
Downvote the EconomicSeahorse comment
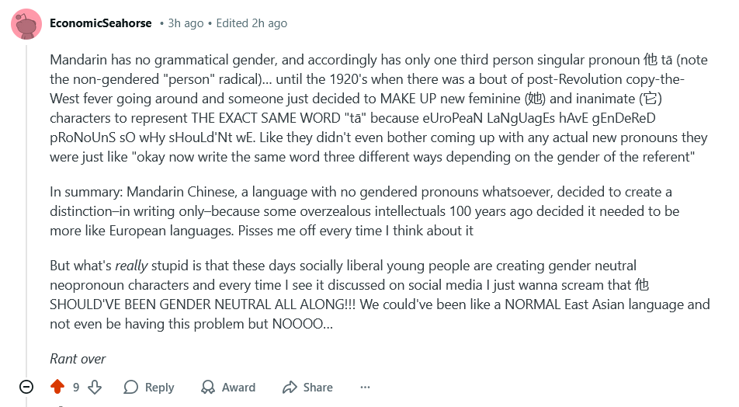tap(95, 387)
